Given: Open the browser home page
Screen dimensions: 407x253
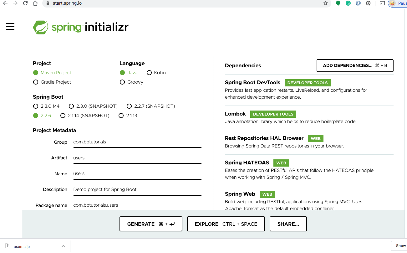Looking at the screenshot, I should 35,3.
